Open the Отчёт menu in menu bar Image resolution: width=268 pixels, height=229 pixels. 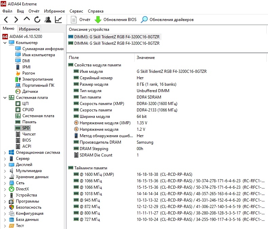[x=34, y=11]
